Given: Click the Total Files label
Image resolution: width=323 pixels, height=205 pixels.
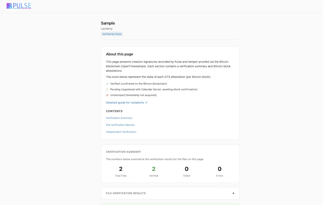Looking at the screenshot, I should pos(121,176).
